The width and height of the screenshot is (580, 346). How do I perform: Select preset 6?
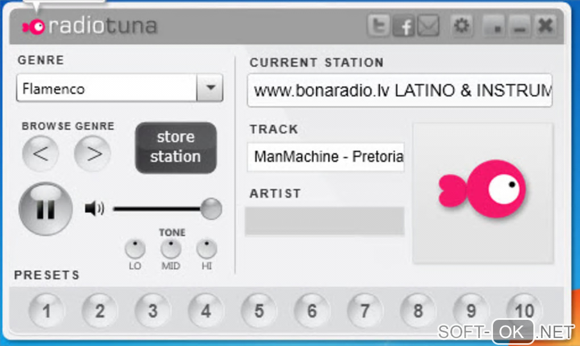[312, 311]
